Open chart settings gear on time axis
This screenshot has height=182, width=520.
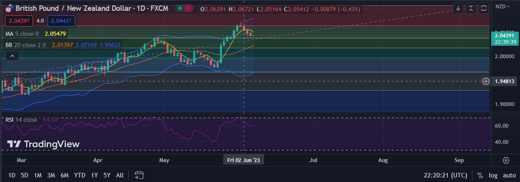point(506,160)
